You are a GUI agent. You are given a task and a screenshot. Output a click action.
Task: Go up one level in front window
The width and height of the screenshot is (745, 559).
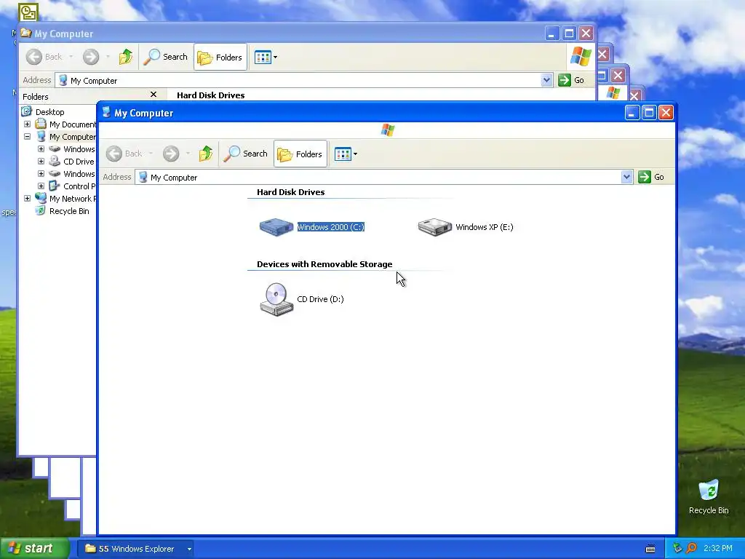tap(206, 154)
